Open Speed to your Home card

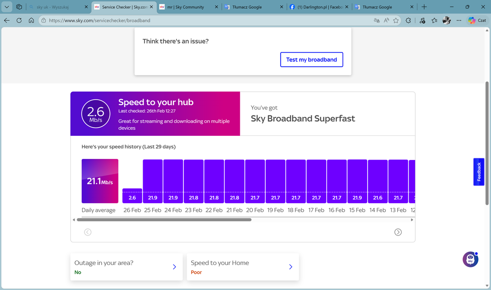point(243,267)
